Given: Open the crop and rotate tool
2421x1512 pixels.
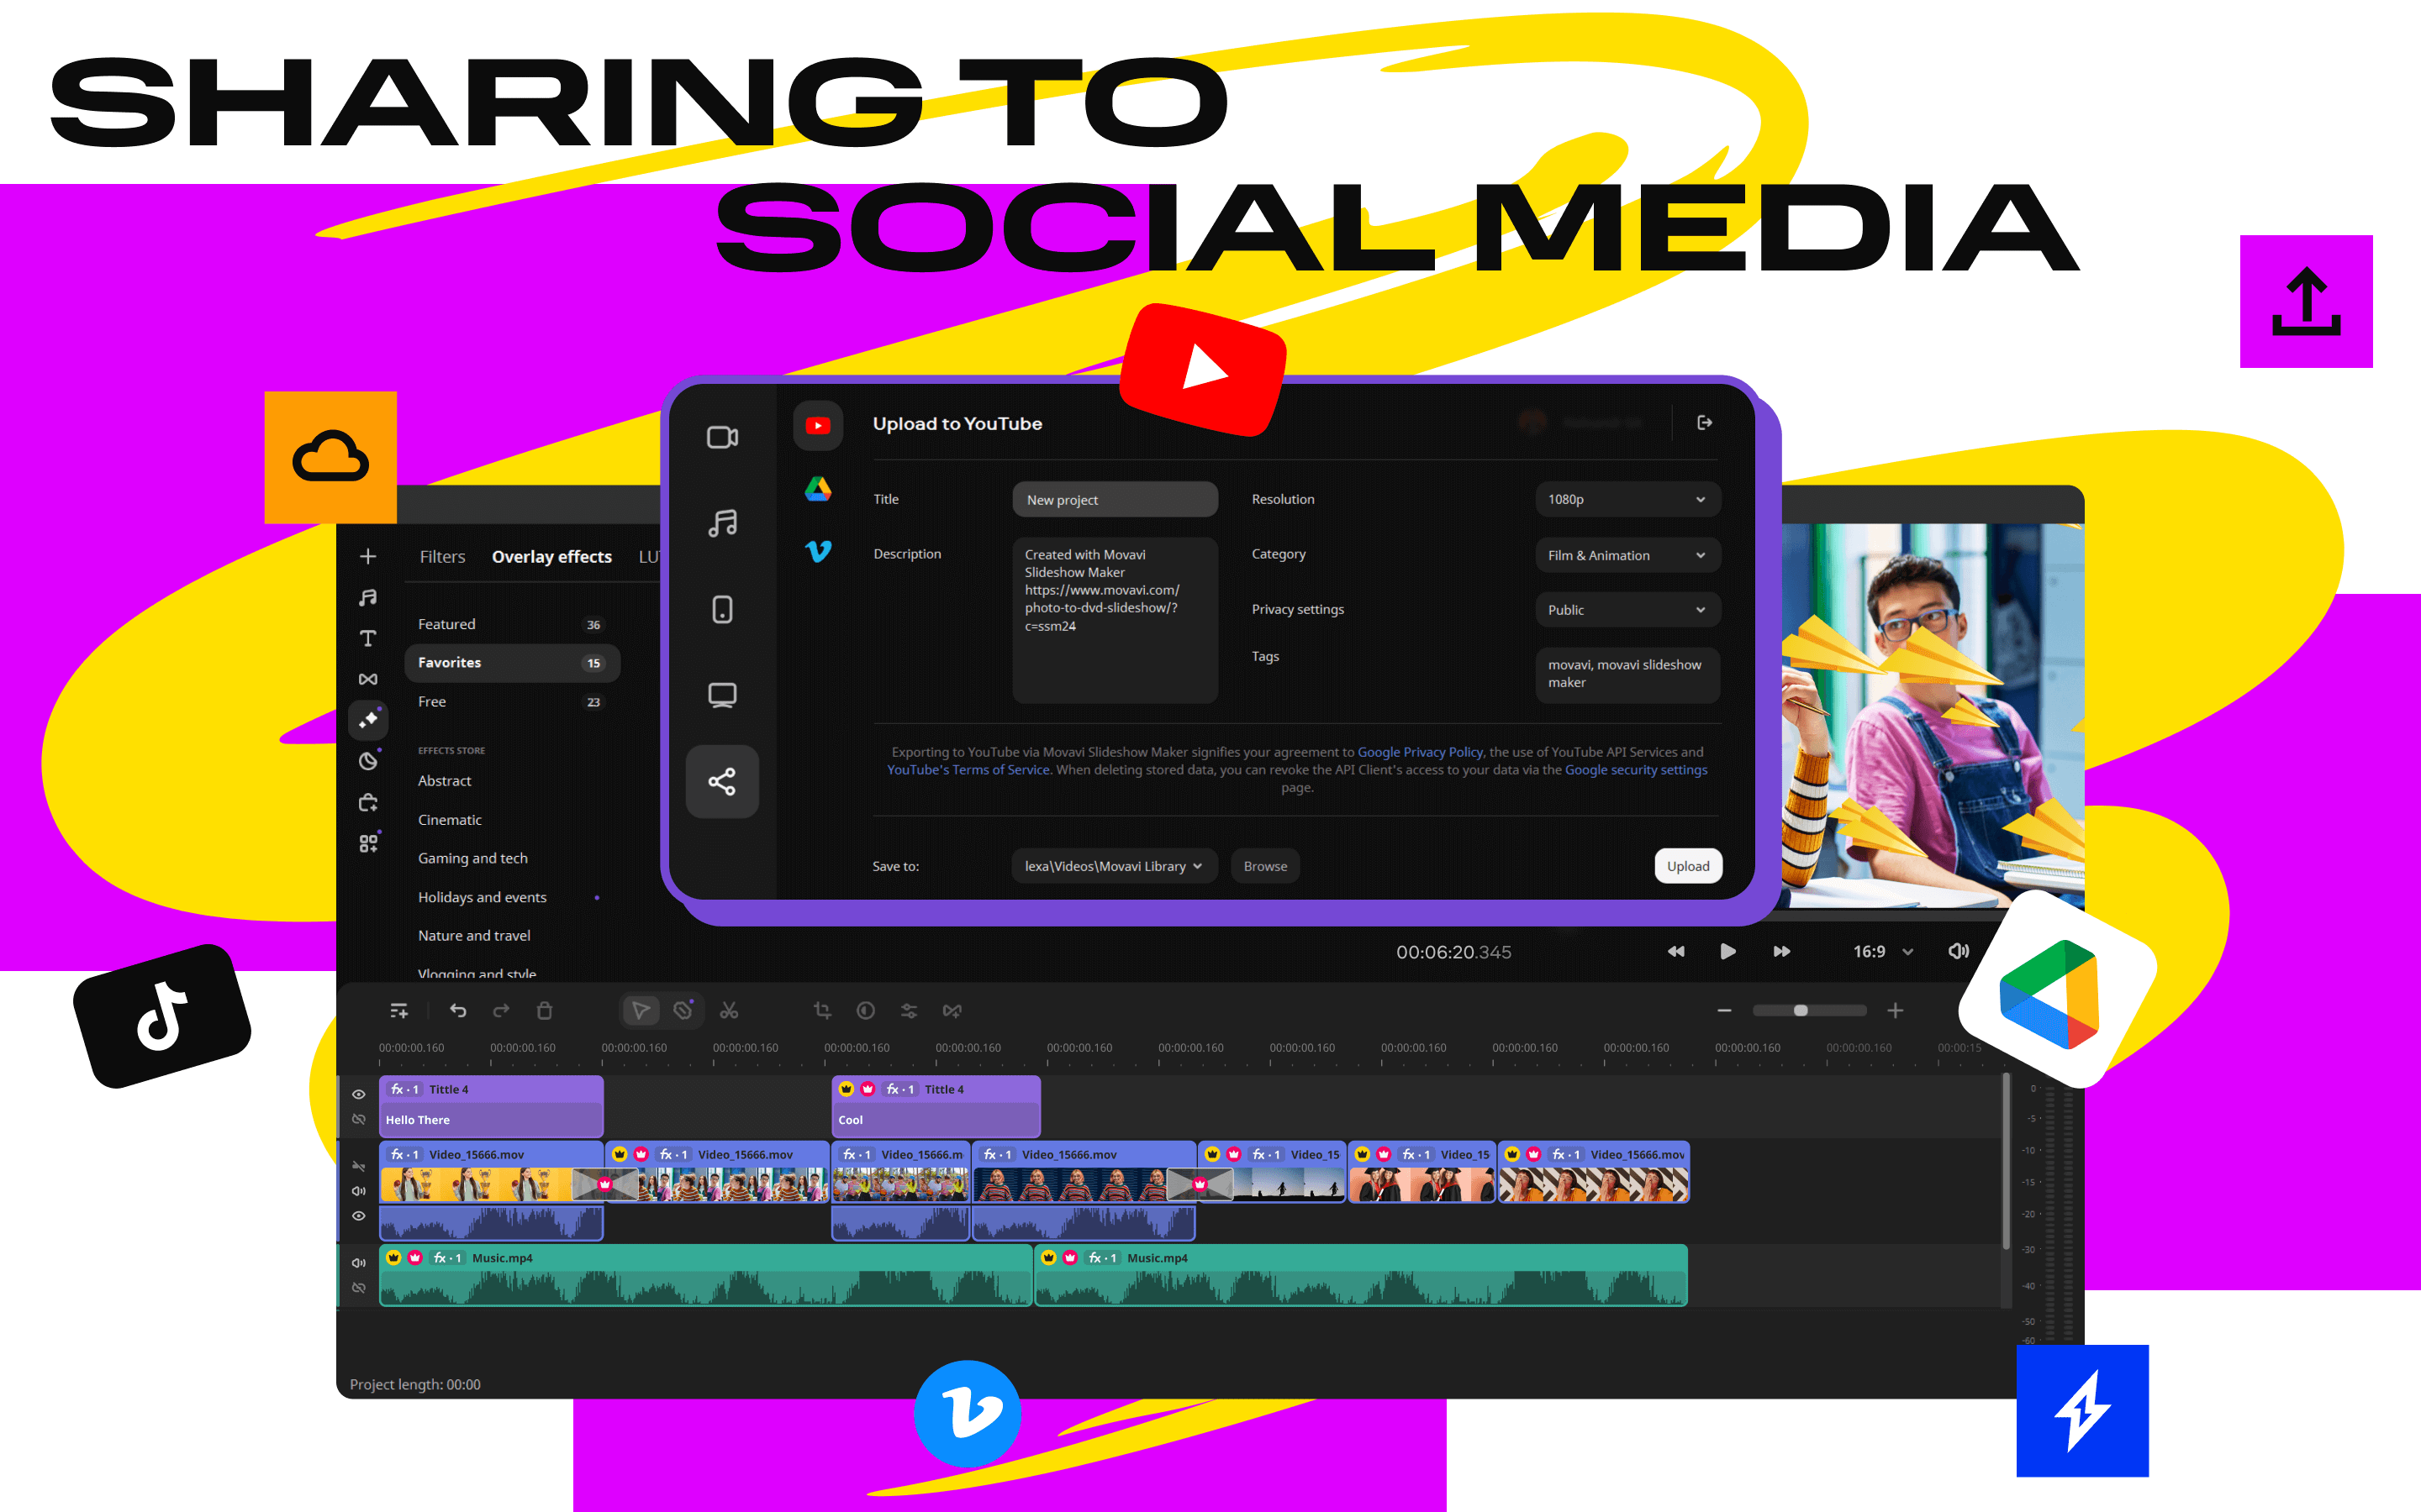Looking at the screenshot, I should [822, 1011].
